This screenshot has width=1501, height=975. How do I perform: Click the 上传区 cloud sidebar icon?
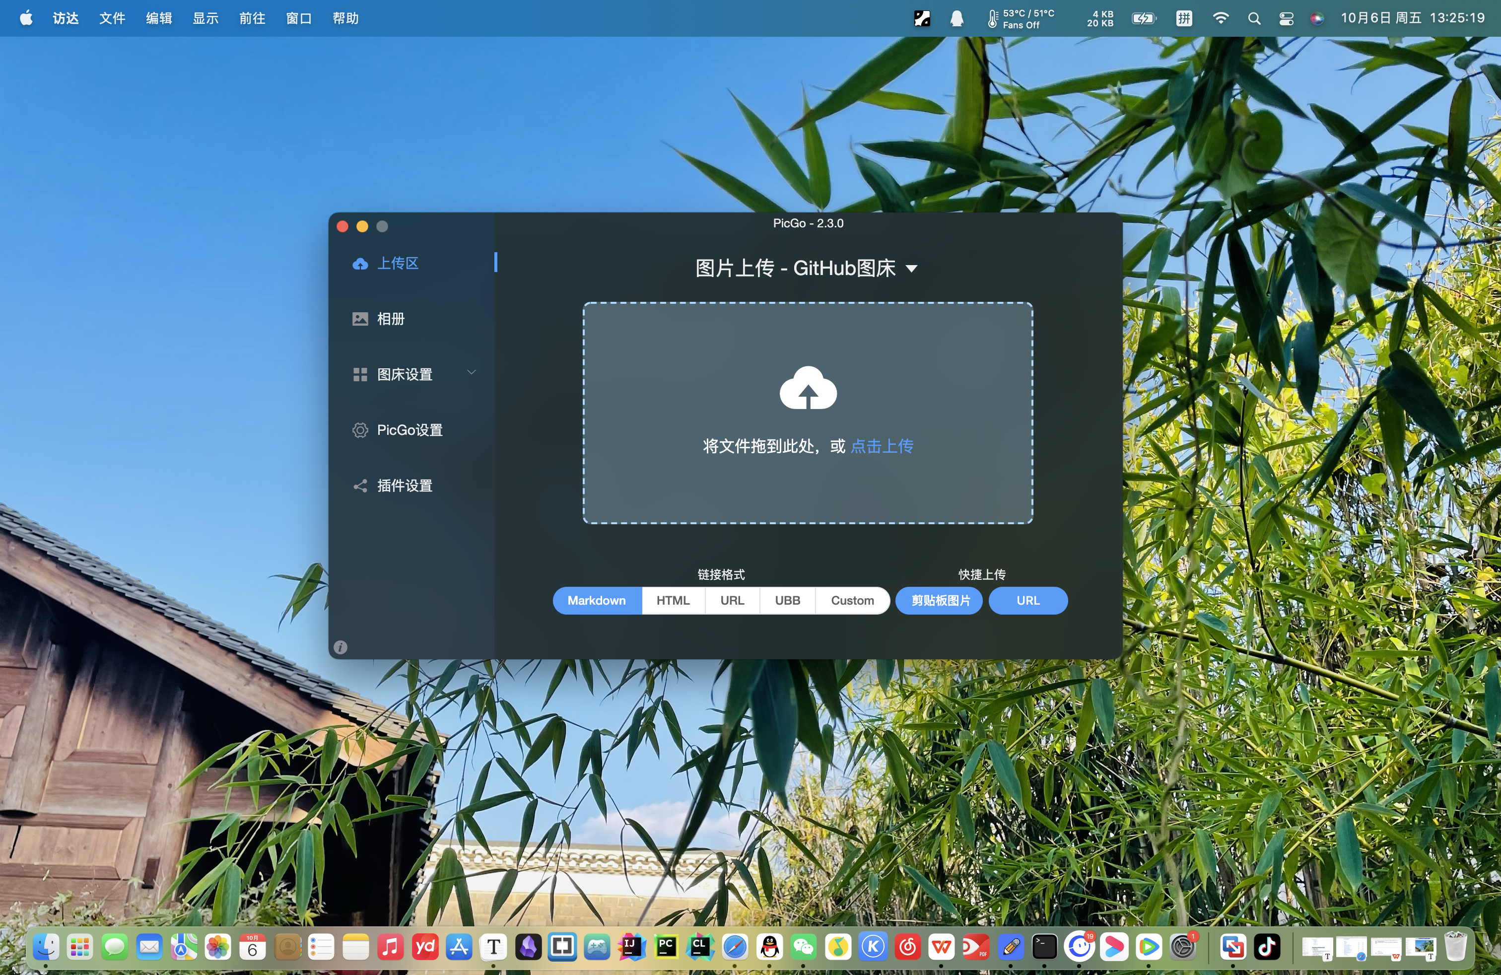pos(360,264)
